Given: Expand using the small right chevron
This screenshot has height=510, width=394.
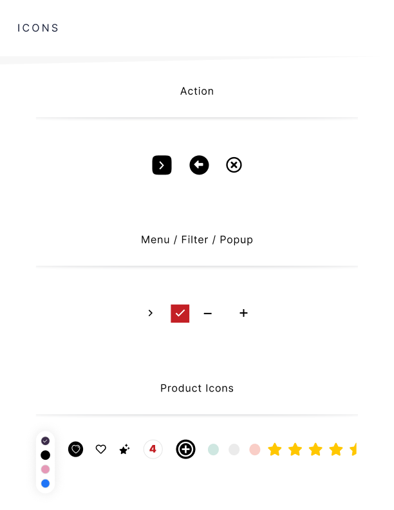Looking at the screenshot, I should coord(151,314).
